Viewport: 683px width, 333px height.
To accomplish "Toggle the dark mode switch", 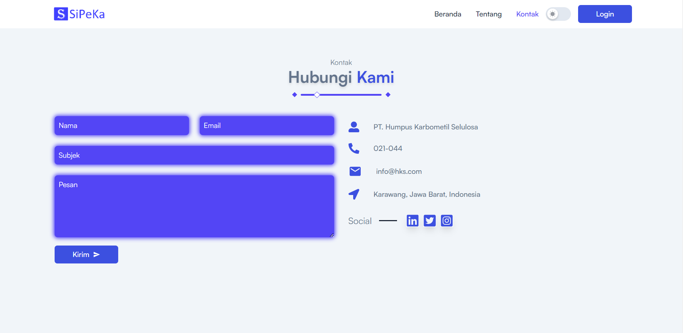I will click(x=558, y=14).
